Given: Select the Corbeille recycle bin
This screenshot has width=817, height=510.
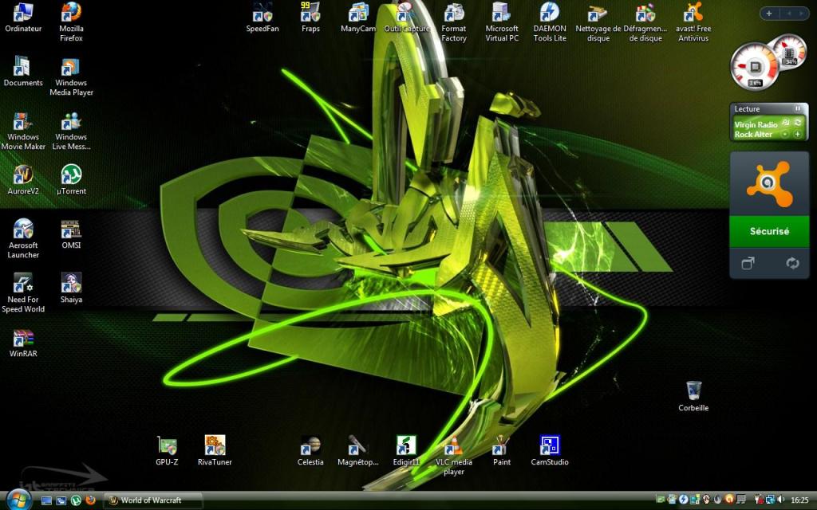Looking at the screenshot, I should click(x=693, y=397).
